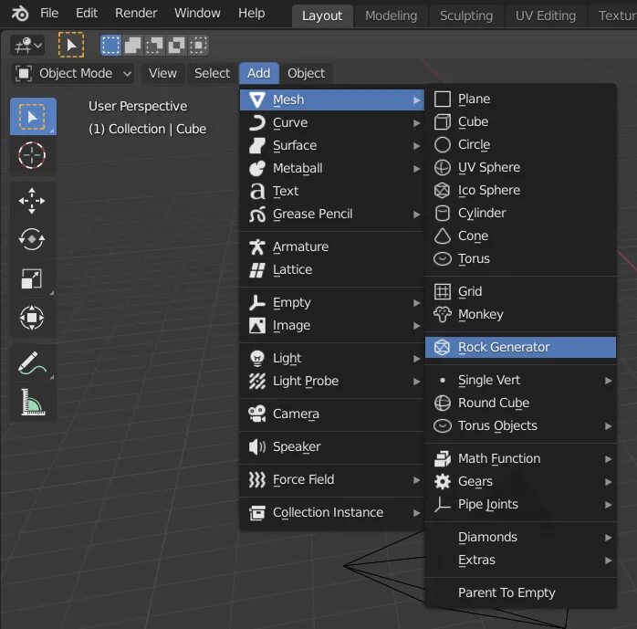Add a Round Cube mesh
The width and height of the screenshot is (637, 629).
click(x=520, y=404)
